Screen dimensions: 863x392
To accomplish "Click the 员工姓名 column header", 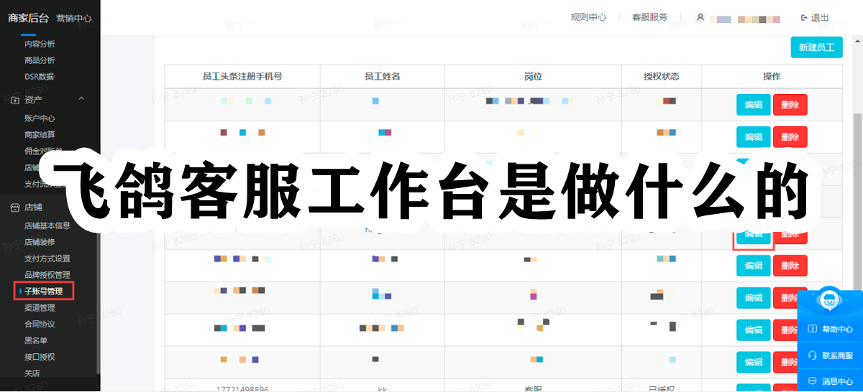I will (x=382, y=76).
